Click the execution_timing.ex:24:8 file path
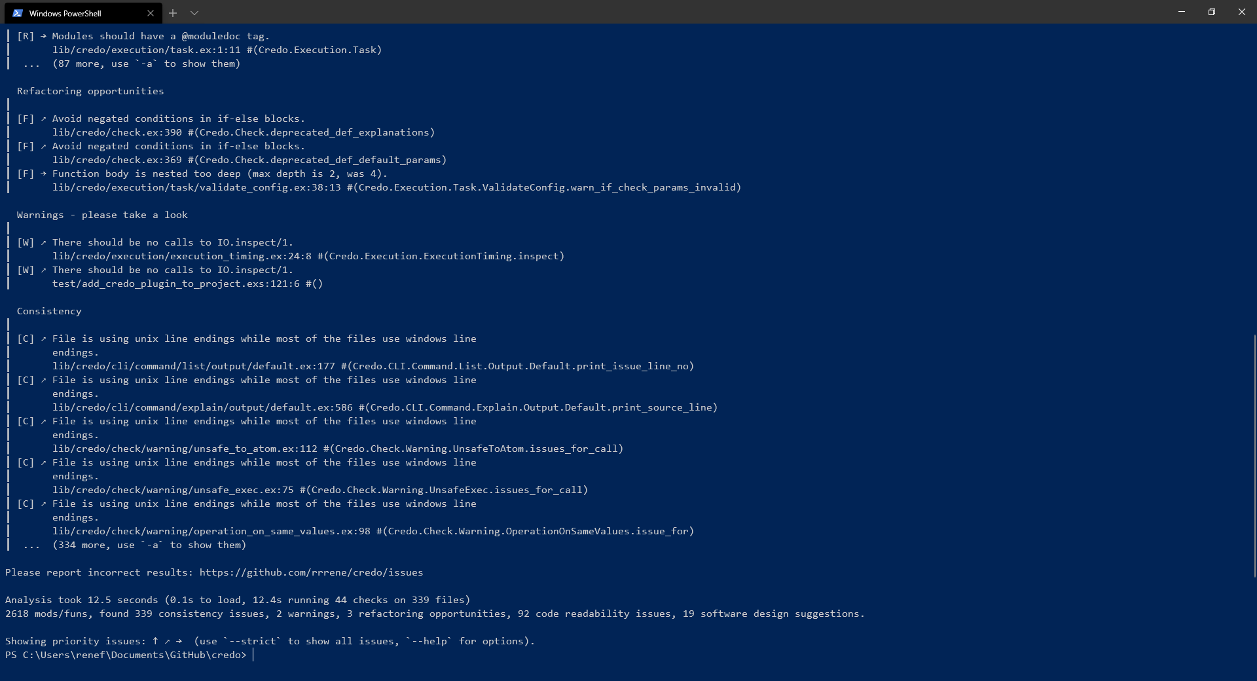1257x681 pixels. pos(183,256)
